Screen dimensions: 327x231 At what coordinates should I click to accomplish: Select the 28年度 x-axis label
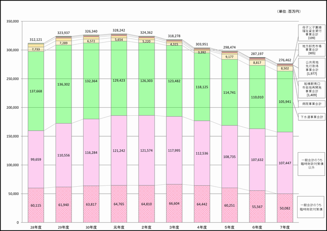(x=36, y=227)
